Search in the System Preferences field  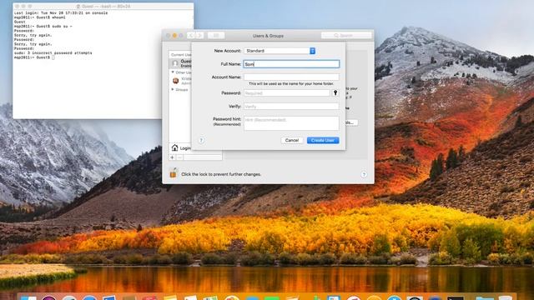point(346,35)
